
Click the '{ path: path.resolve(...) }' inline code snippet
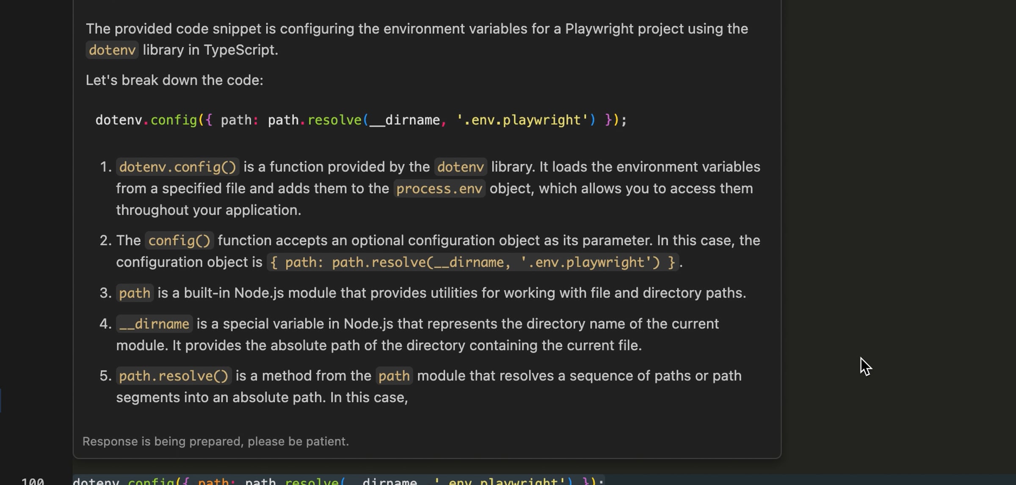pyautogui.click(x=472, y=263)
